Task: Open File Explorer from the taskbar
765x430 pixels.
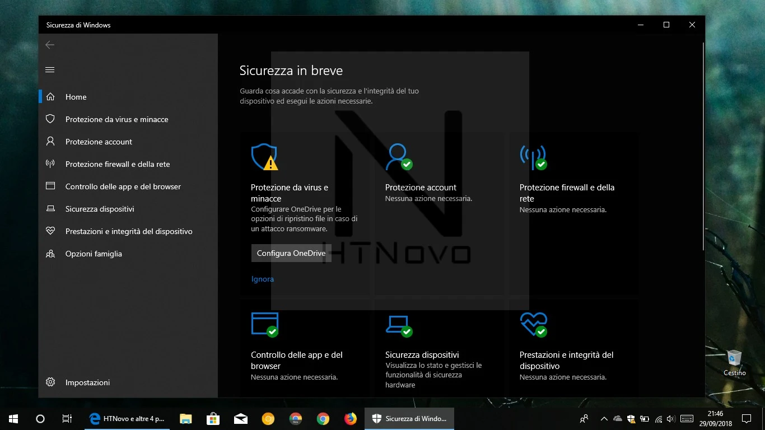Action: [185, 418]
